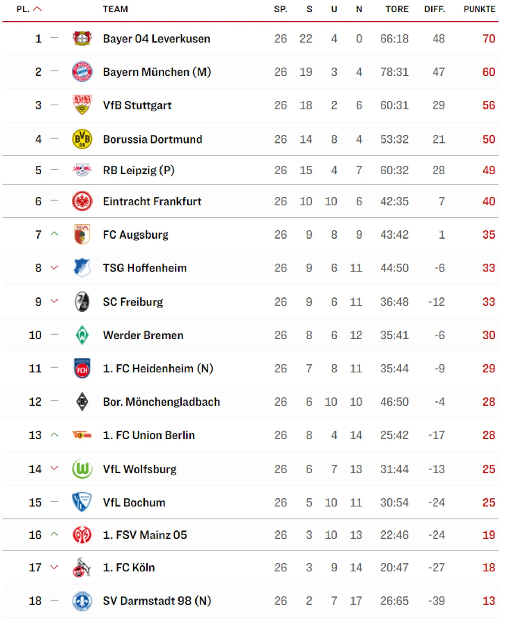Click the PL. sort arrow in header
506x622 pixels.
[x=37, y=9]
